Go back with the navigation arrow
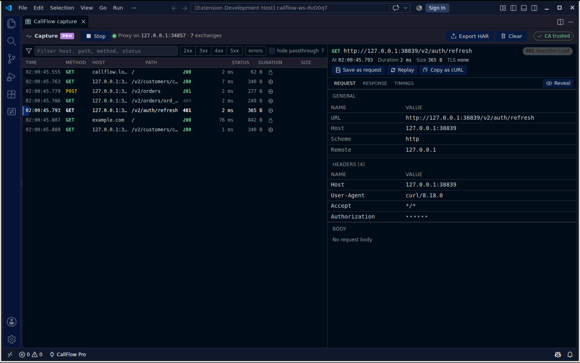 tap(174, 8)
